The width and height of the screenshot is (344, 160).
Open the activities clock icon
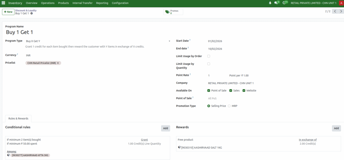click(x=285, y=3)
